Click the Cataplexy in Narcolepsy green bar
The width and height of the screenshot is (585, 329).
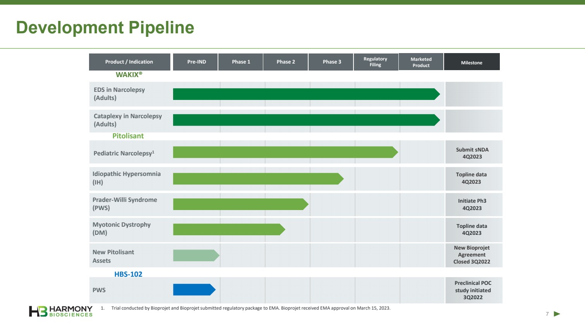(306, 120)
